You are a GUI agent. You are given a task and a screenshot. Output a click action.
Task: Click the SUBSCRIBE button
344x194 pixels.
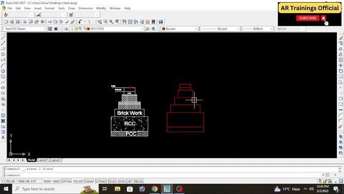click(308, 18)
